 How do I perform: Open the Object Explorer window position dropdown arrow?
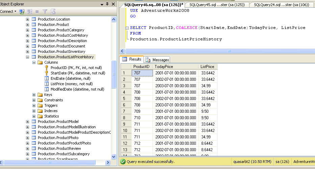(x=102, y=4)
